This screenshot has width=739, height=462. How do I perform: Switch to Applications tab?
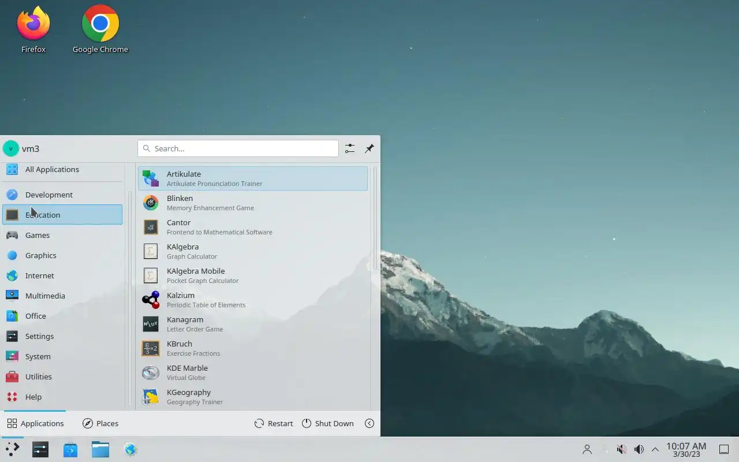[x=35, y=423]
